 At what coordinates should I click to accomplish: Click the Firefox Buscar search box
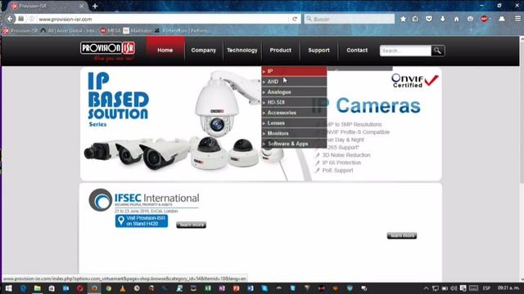click(x=350, y=19)
